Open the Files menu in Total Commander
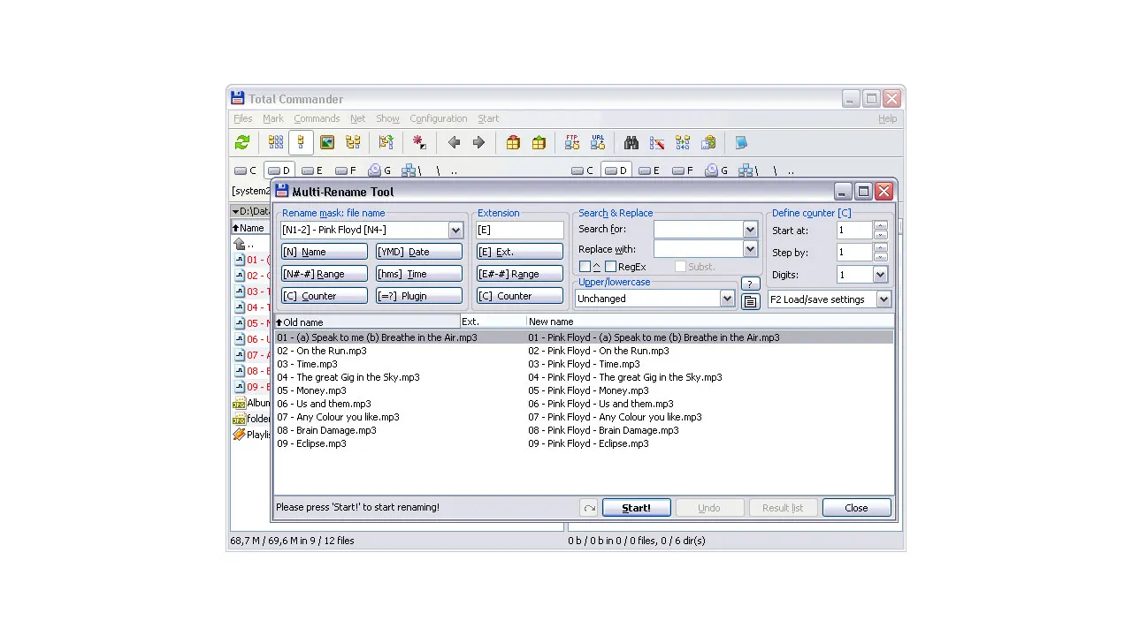 242,118
